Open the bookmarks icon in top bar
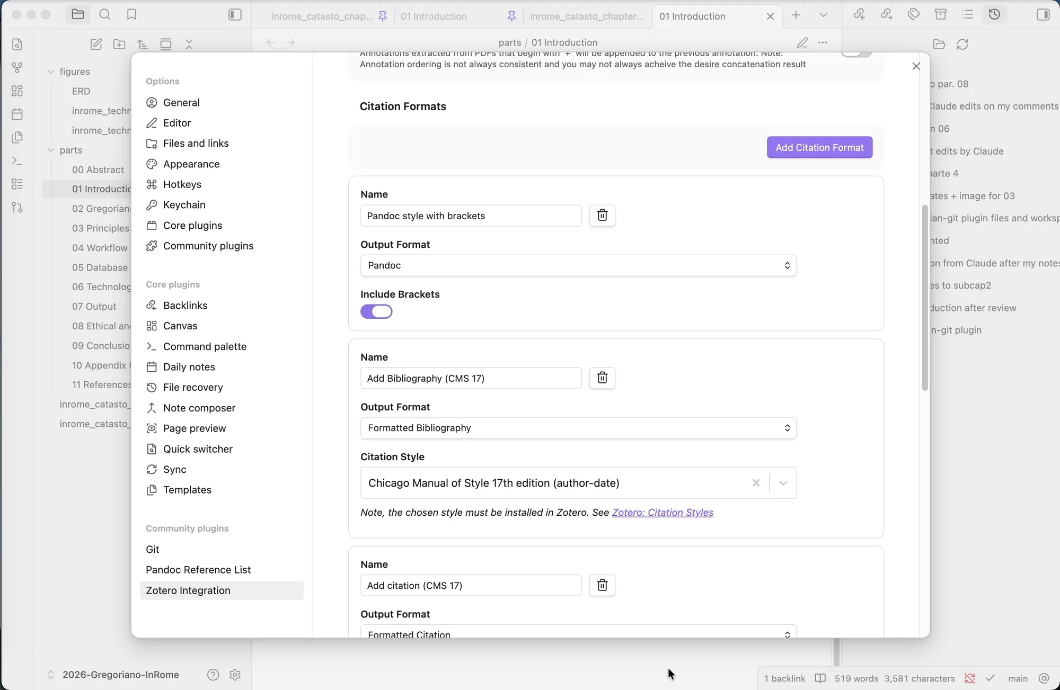This screenshot has height=690, width=1060. (x=131, y=15)
